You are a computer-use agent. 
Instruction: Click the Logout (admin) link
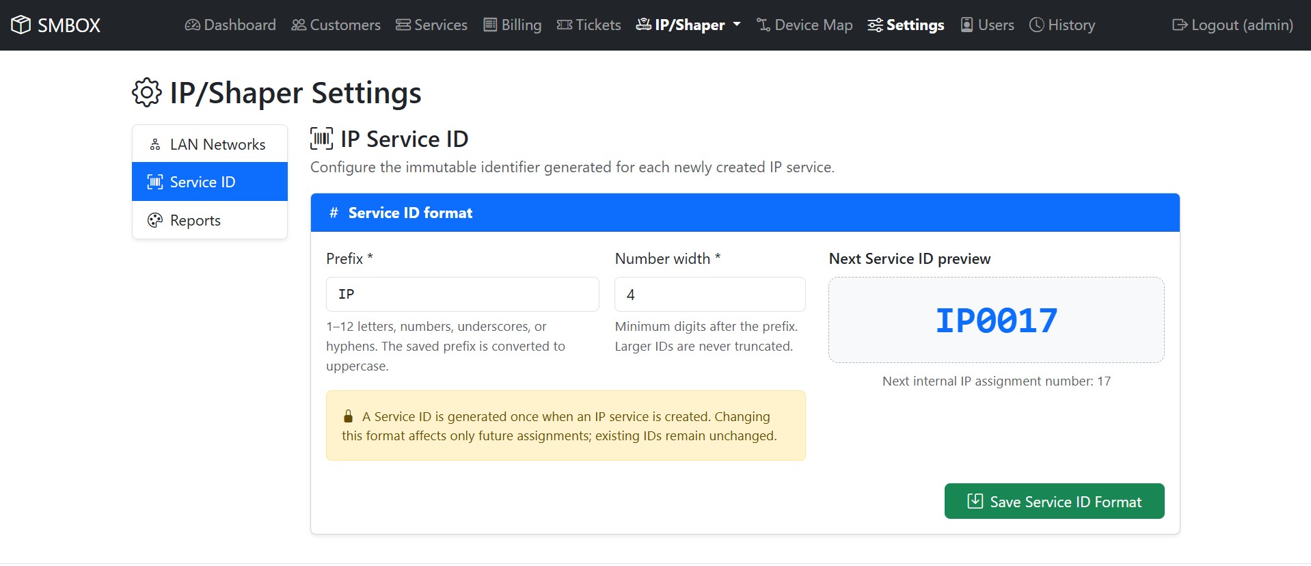[1232, 25]
